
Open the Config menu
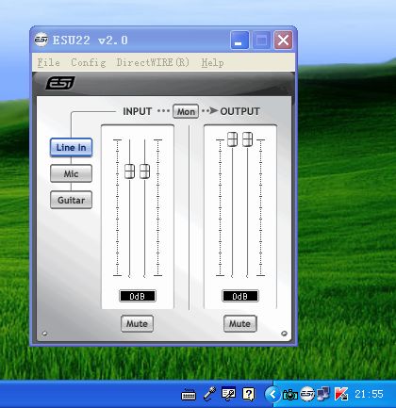coord(89,62)
